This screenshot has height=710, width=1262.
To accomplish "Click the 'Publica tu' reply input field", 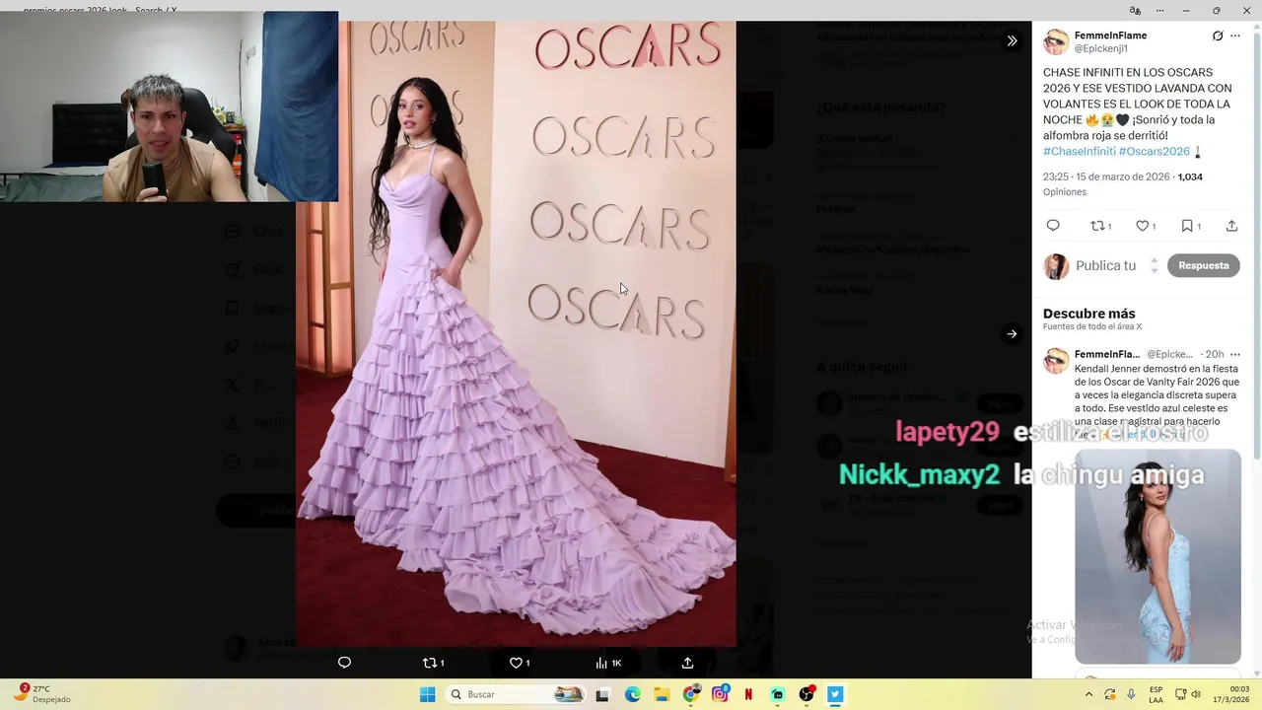I will [x=1106, y=265].
